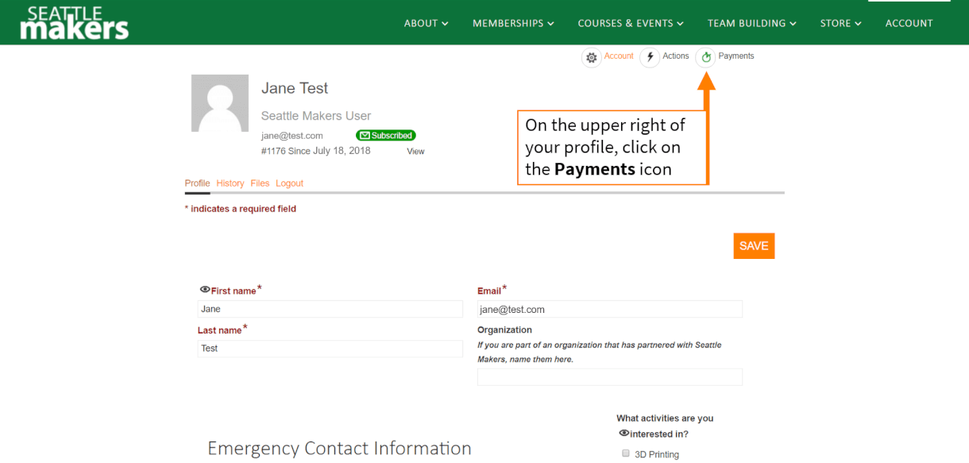Expand the About dropdown menu
Screen dimensions: 969x463
click(426, 23)
